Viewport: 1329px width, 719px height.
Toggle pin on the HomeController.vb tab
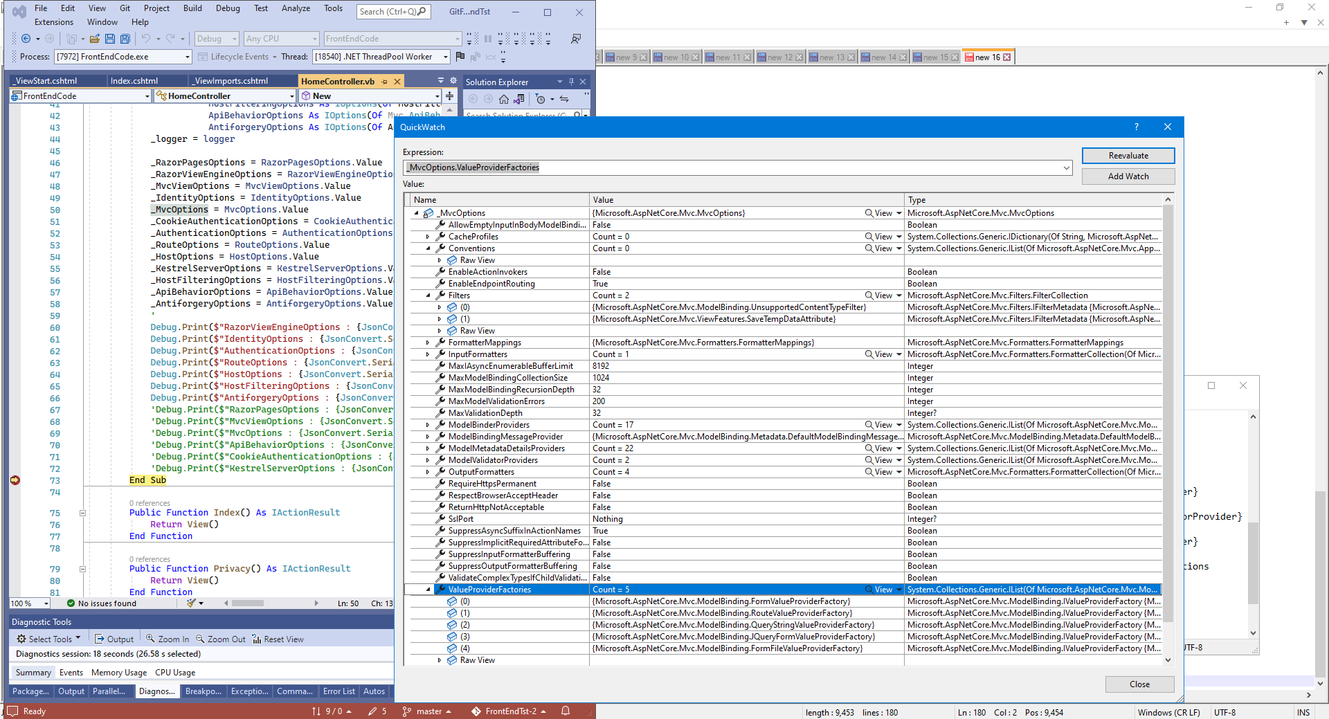click(385, 82)
